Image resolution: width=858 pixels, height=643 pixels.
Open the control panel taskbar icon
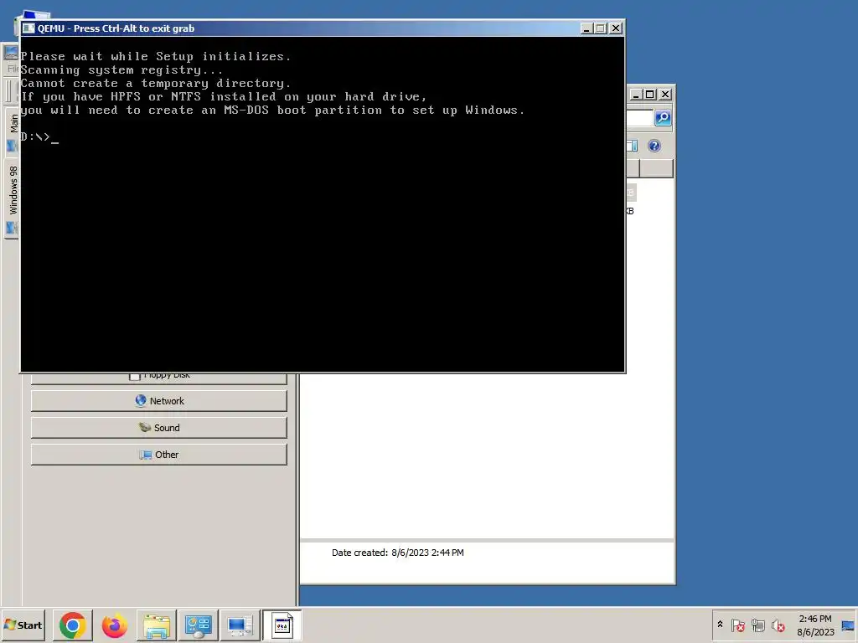198,625
